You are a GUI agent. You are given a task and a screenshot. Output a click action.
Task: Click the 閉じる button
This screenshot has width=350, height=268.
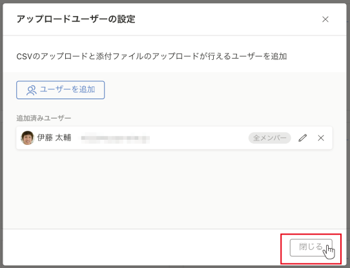click(x=311, y=247)
